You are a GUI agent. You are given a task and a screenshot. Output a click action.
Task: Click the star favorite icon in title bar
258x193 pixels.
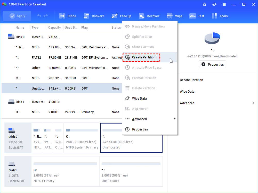pyautogui.click(x=205, y=4)
